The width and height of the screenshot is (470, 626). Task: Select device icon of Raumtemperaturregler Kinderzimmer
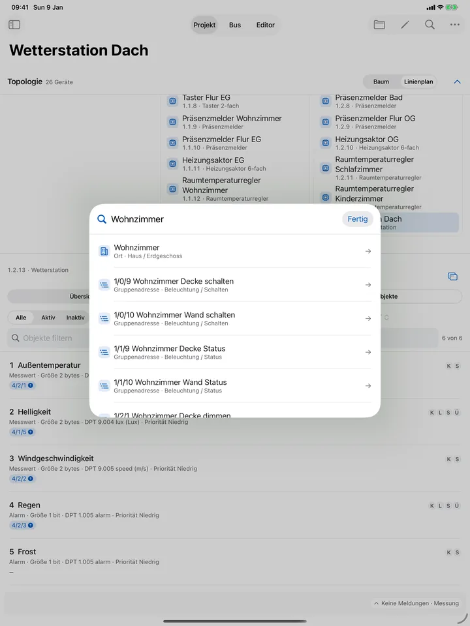click(x=326, y=197)
